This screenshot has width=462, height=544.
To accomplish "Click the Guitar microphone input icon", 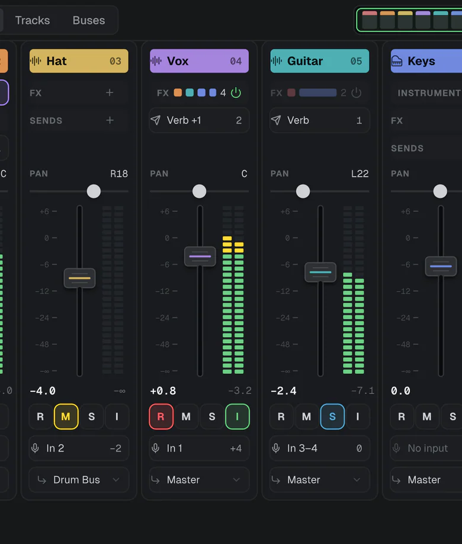I will point(276,448).
